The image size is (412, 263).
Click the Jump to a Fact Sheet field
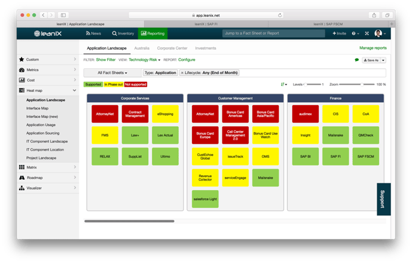tap(273, 33)
